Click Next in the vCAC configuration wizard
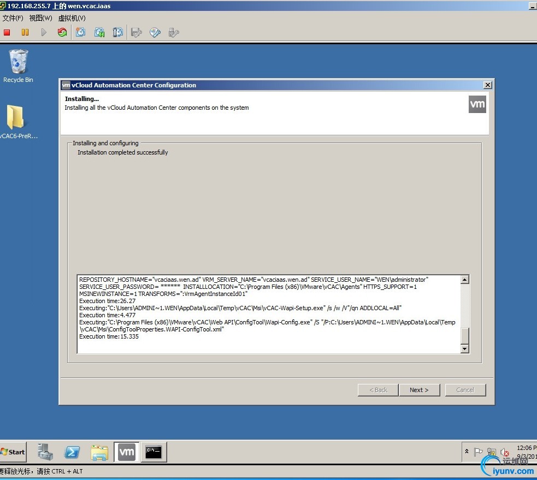 [419, 390]
